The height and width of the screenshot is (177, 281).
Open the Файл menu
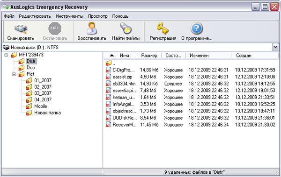[9, 16]
